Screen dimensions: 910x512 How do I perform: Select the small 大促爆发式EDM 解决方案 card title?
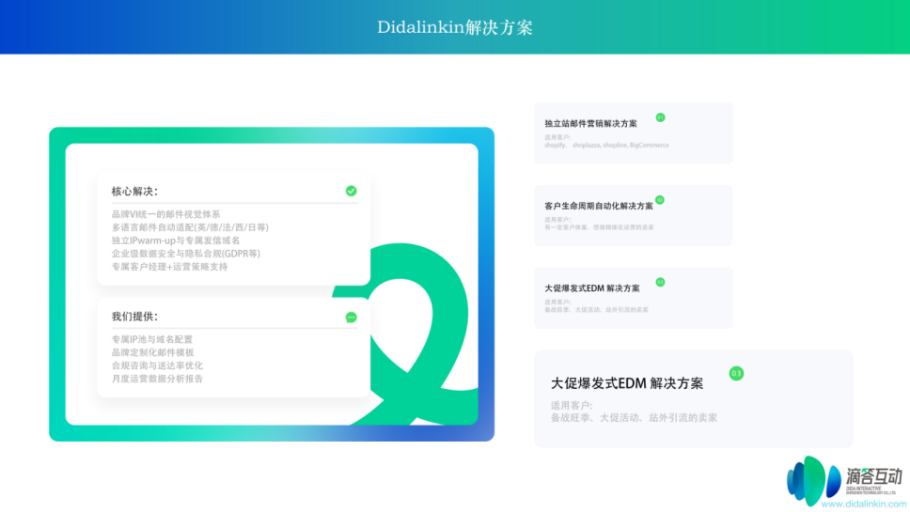pos(592,288)
